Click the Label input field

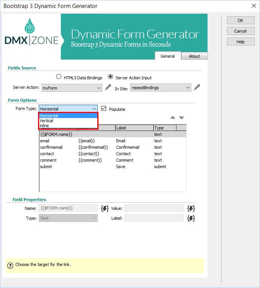point(154,218)
